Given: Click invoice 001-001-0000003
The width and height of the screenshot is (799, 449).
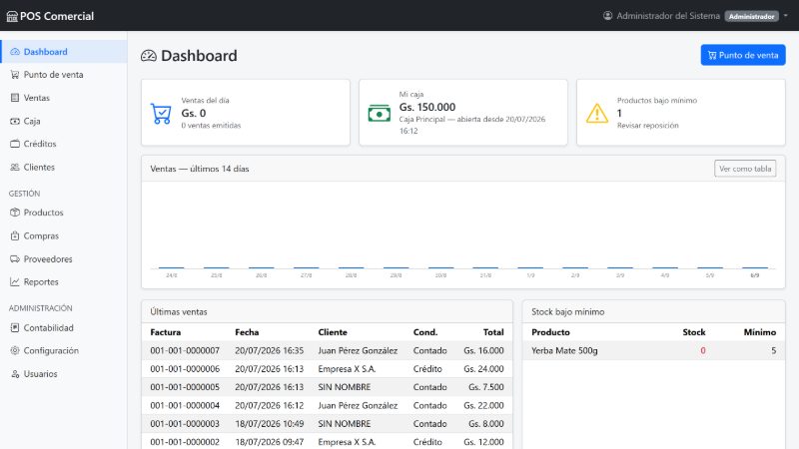Looking at the screenshot, I should click(185, 424).
